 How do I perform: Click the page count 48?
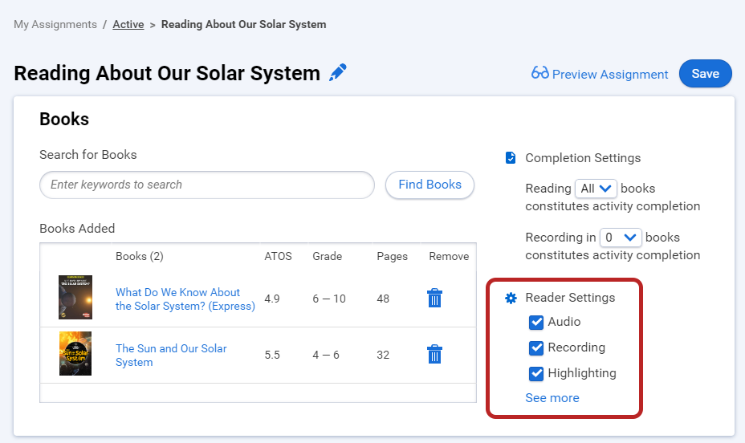click(383, 299)
